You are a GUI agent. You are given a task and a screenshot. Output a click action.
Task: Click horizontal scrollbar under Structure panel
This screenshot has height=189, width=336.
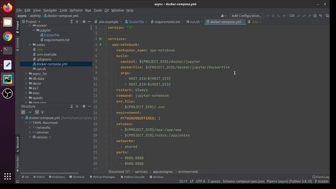[x=49, y=173]
